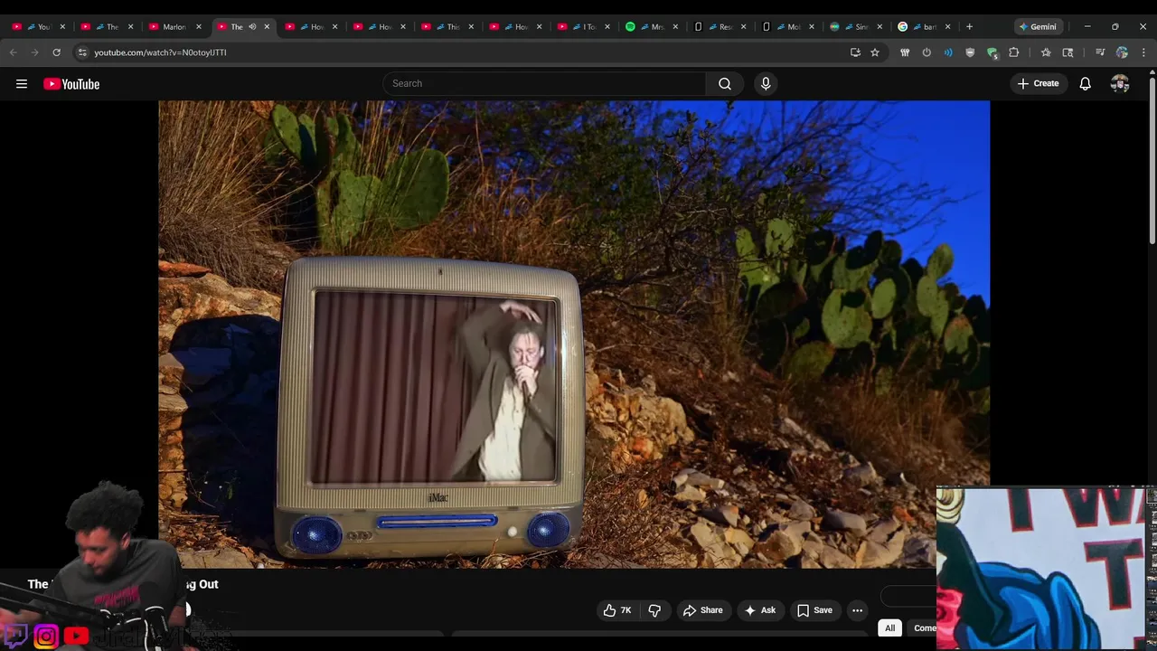Open the three-pronged fork extension icon
1157x651 pixels.
click(x=905, y=52)
